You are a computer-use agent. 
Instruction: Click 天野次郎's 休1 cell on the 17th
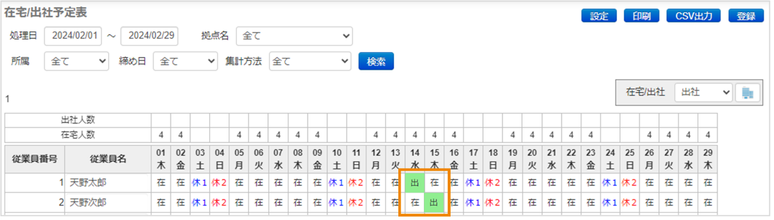pyautogui.click(x=473, y=203)
